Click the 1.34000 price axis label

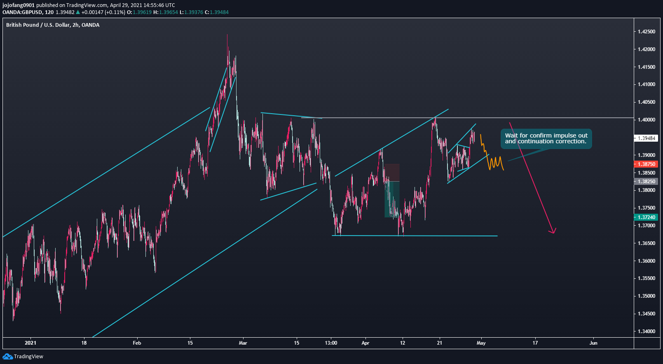point(646,331)
